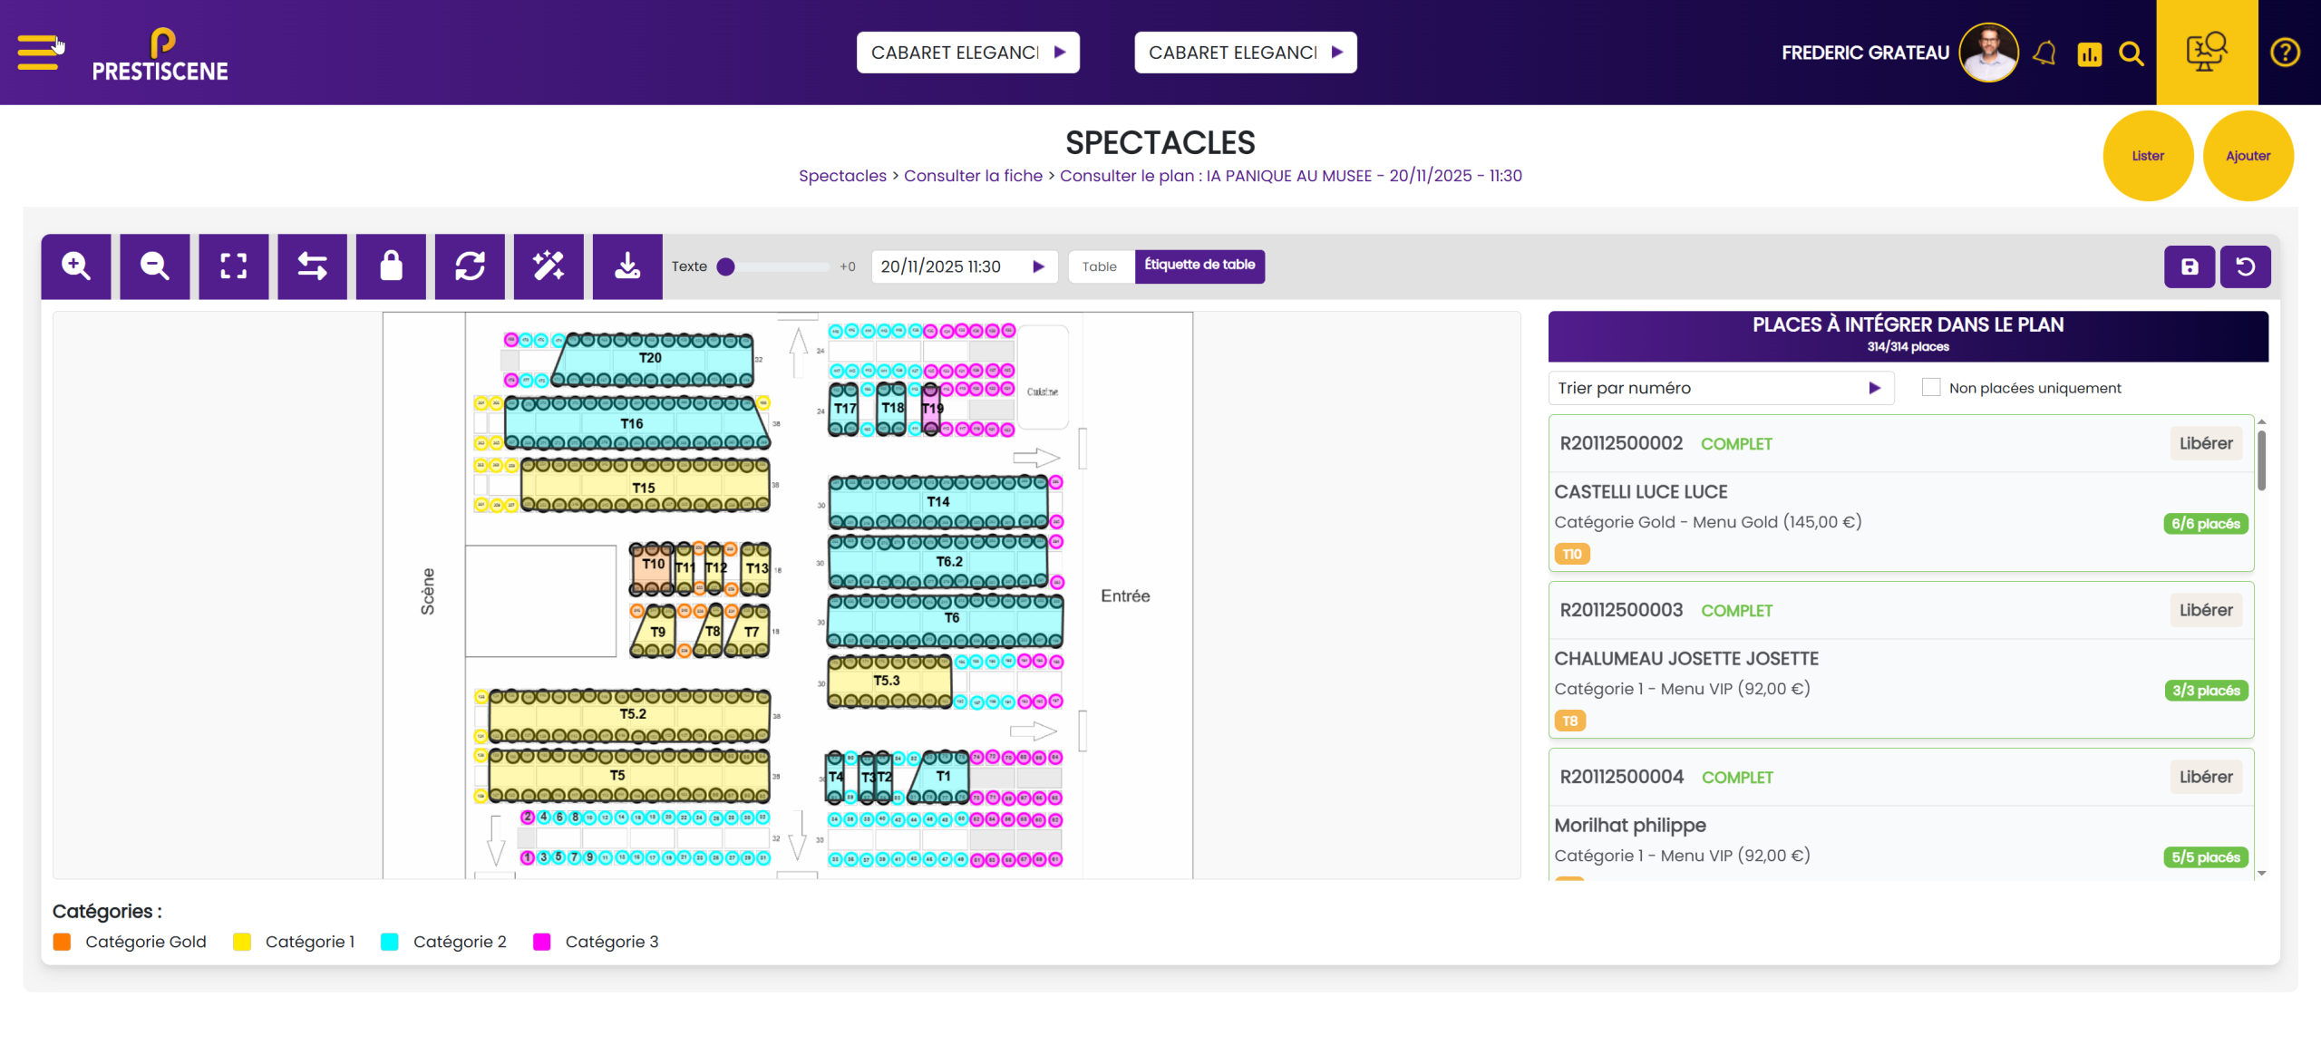The height and width of the screenshot is (1045, 2321).
Task: Click the download plan icon
Action: (627, 266)
